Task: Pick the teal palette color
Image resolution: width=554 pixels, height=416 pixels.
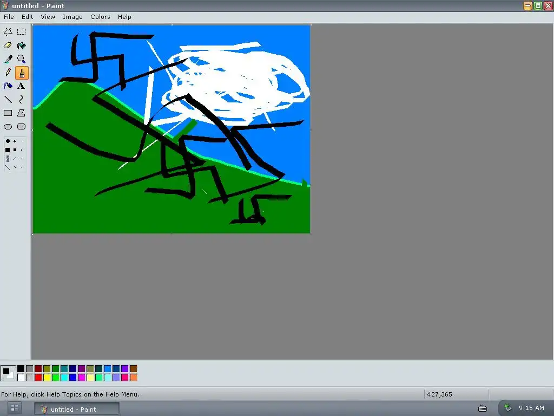Action: (64, 368)
